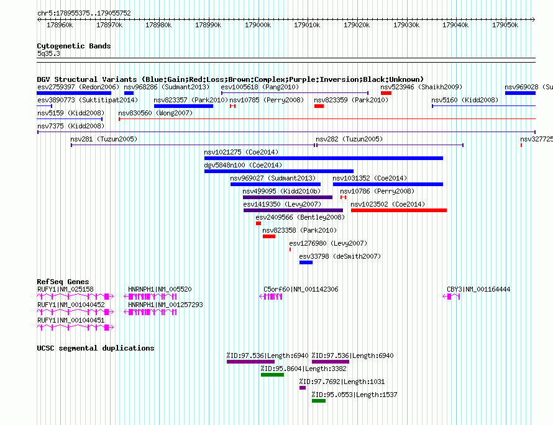The width and height of the screenshot is (553, 425).
Task: Select the RUFY1|NM_001040452 transcript glyph
Action: [75, 312]
